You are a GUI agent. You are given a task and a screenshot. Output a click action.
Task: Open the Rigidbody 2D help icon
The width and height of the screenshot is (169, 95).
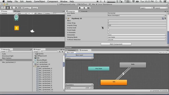(163, 18)
